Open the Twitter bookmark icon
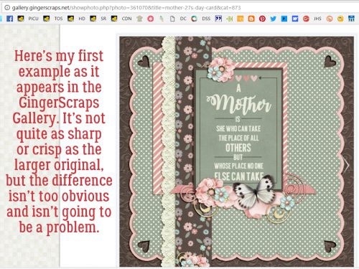359x269 pixels. pos(273,19)
